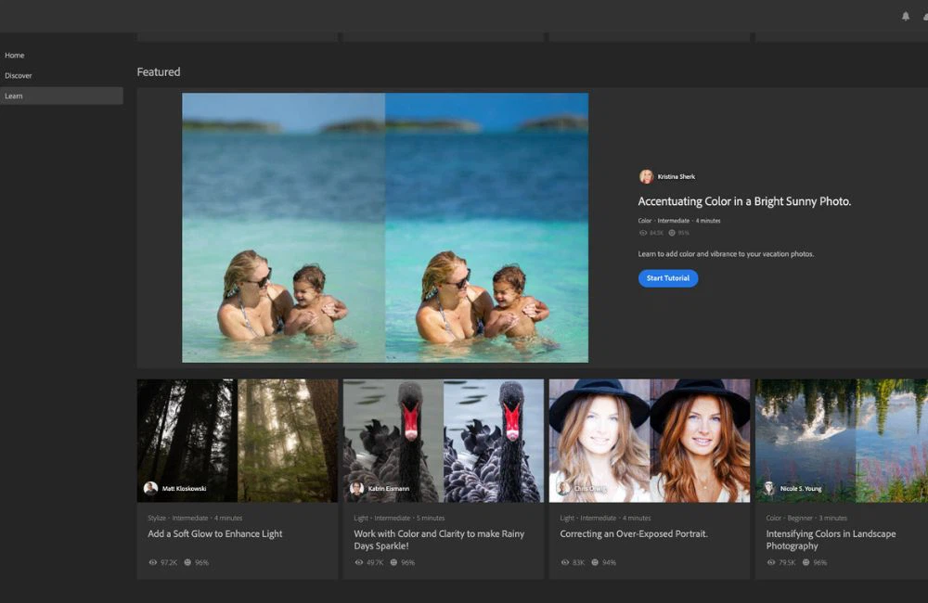The image size is (928, 603).
Task: Click Nicole S. Young's author avatar
Action: pyautogui.click(x=768, y=489)
